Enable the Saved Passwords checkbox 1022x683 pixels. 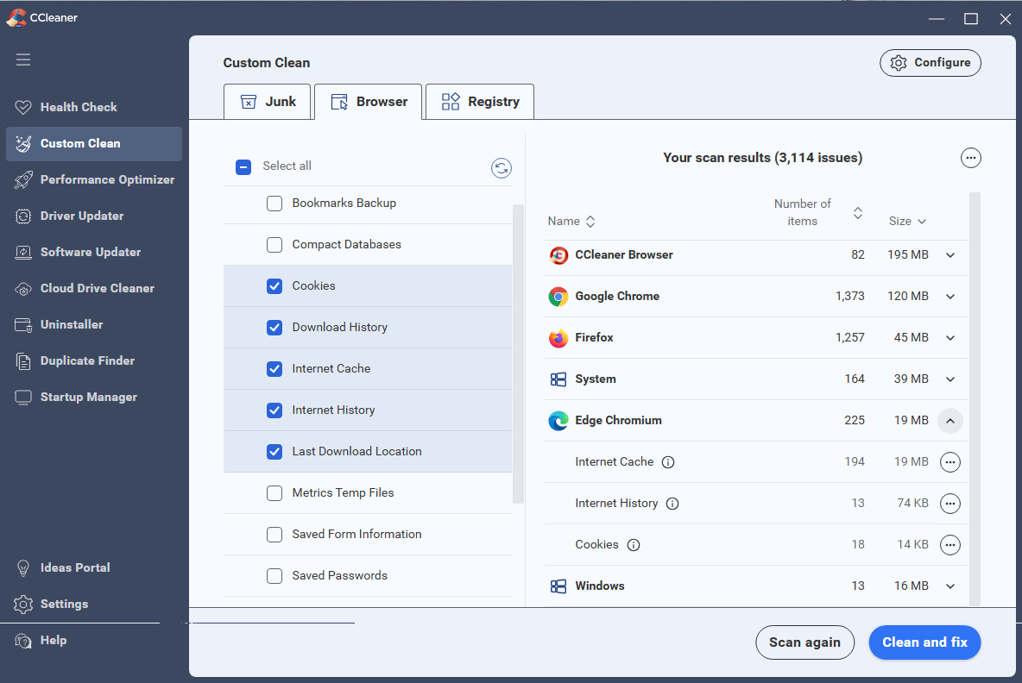click(x=274, y=576)
